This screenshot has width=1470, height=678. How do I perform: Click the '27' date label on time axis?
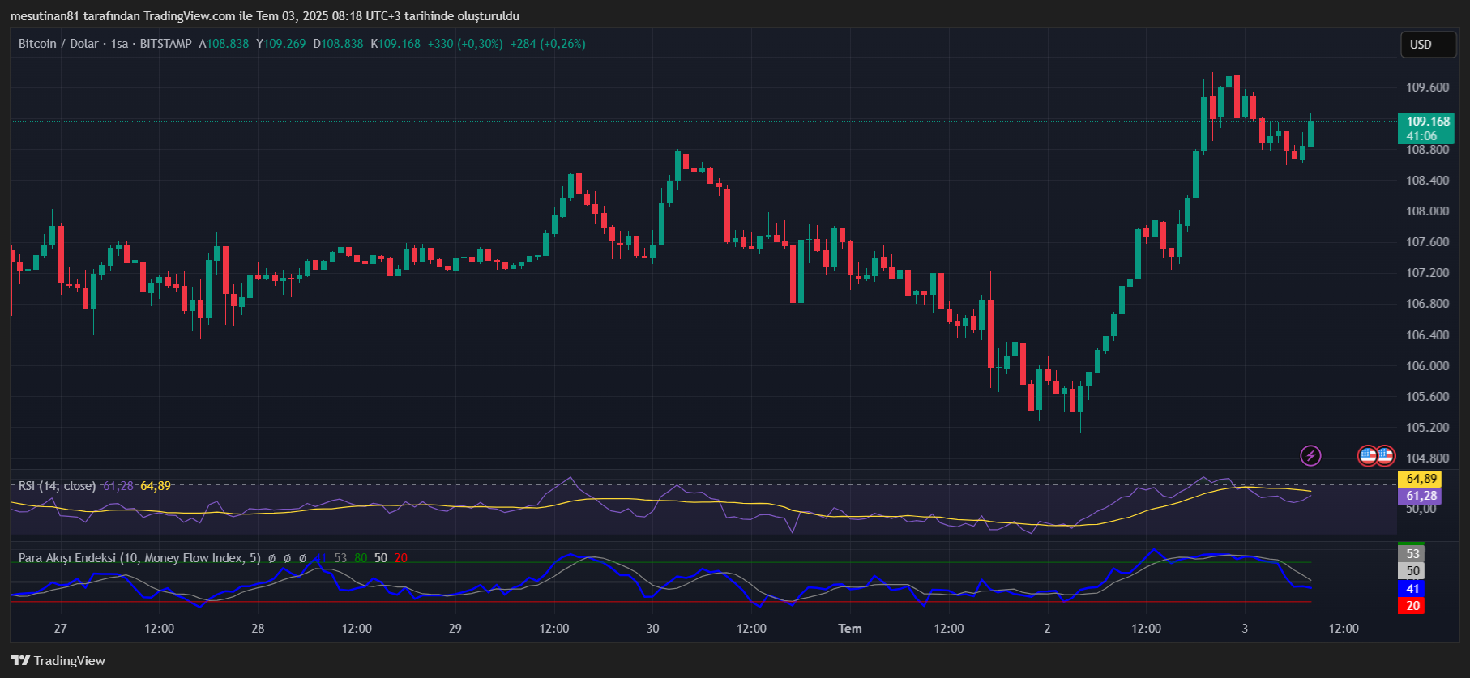pos(61,629)
